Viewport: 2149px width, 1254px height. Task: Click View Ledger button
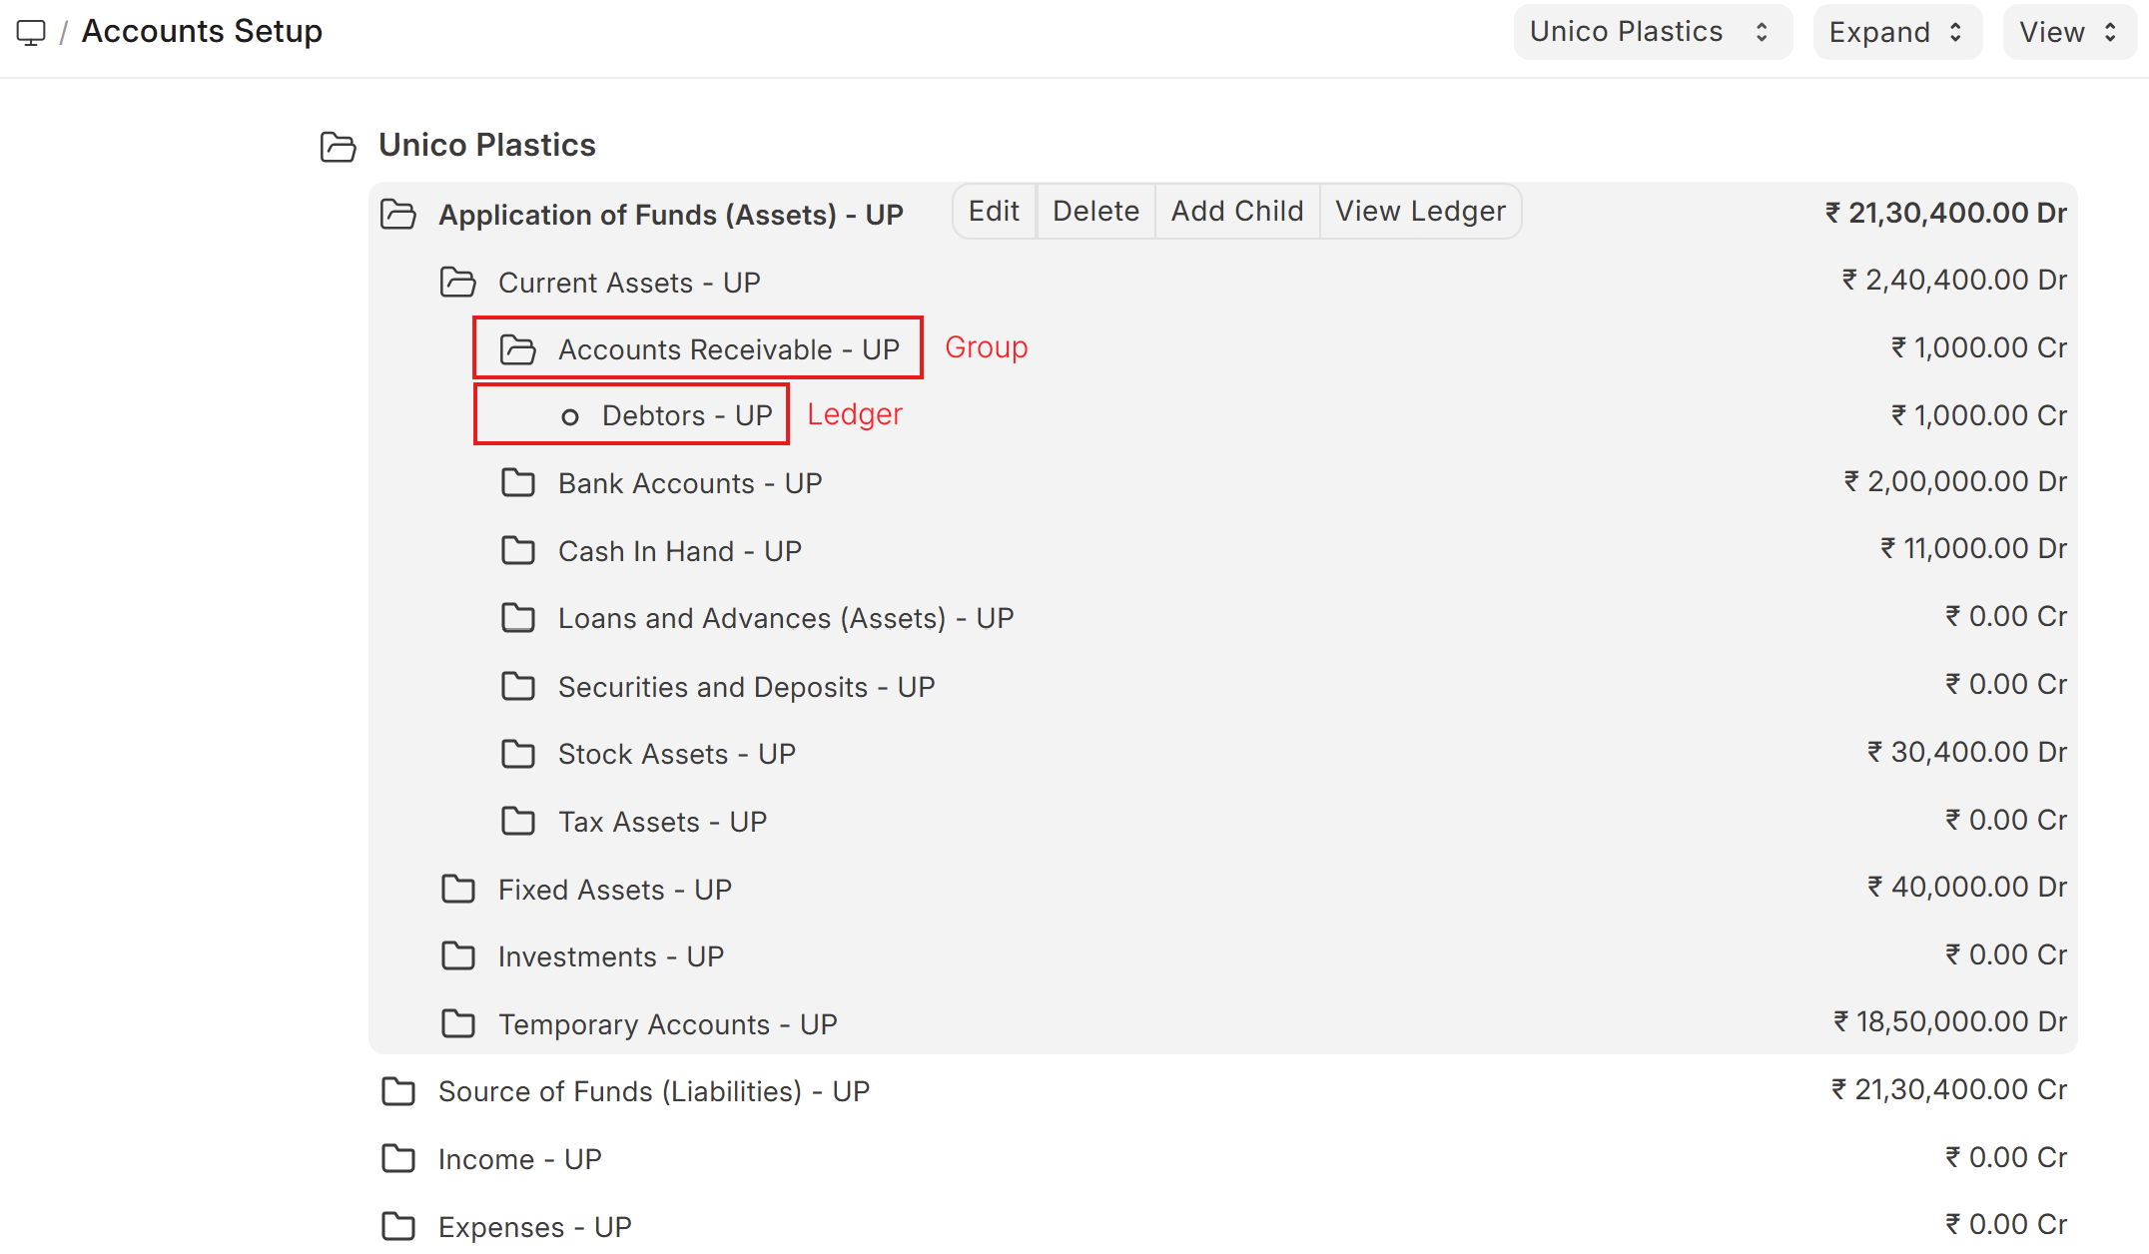pyautogui.click(x=1419, y=212)
